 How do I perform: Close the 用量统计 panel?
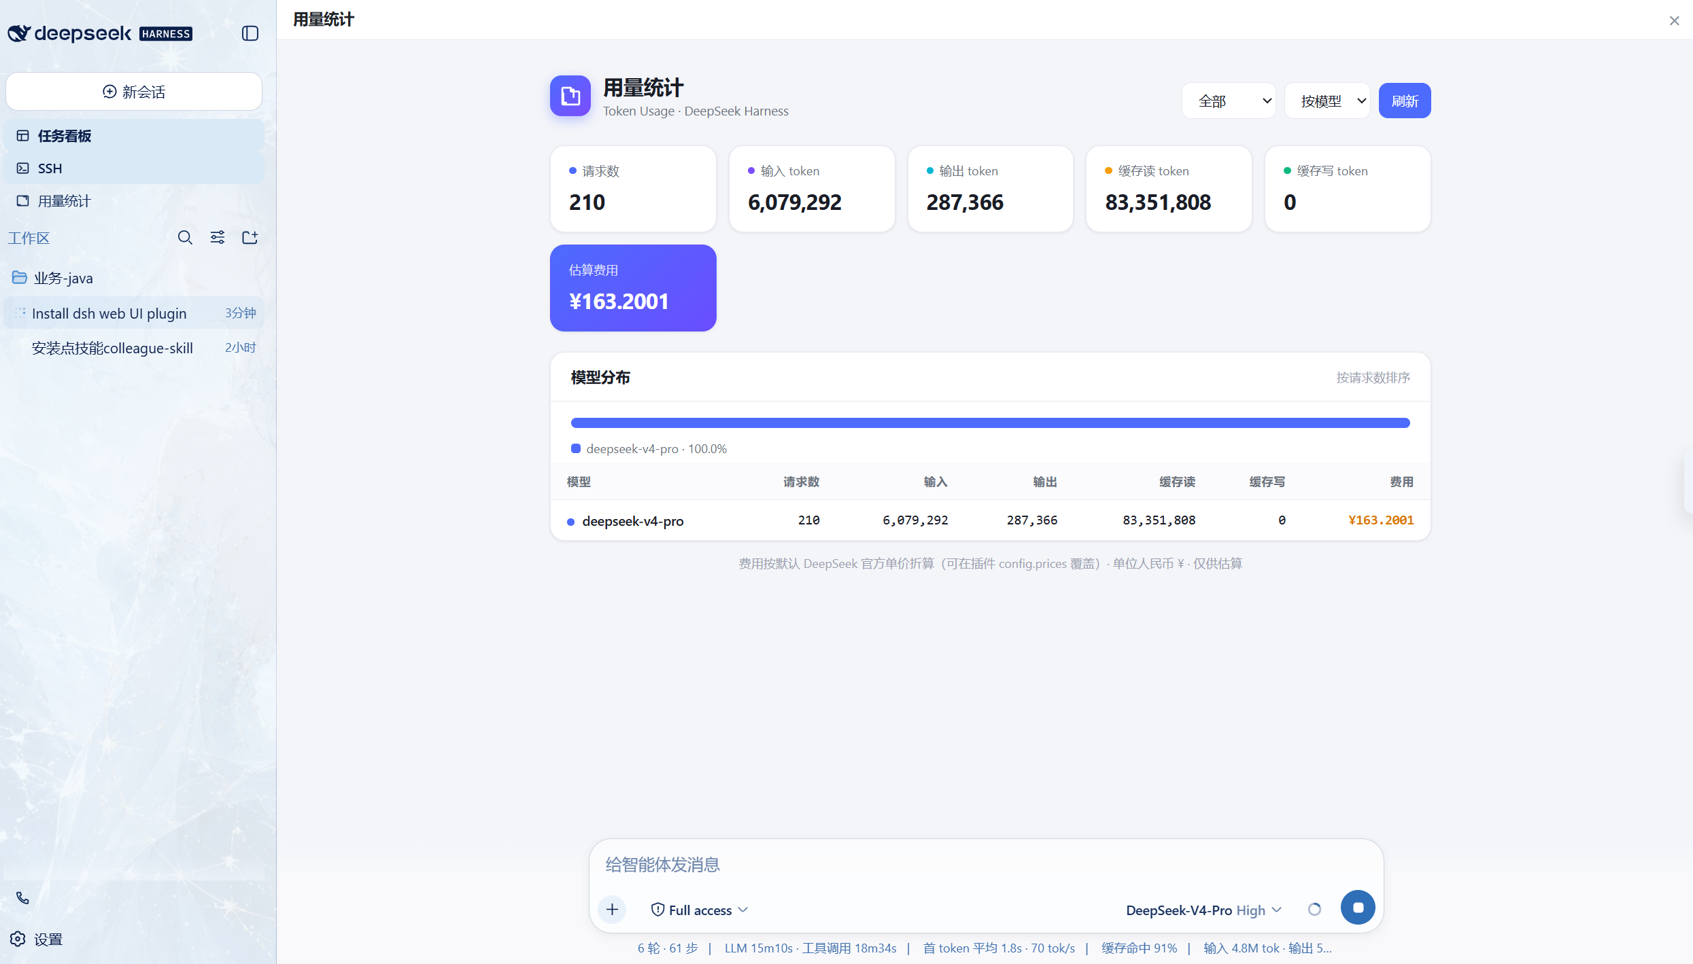pyautogui.click(x=1674, y=20)
